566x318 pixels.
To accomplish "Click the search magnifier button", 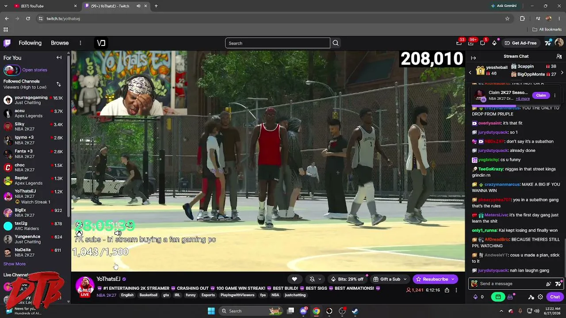I will tap(336, 43).
